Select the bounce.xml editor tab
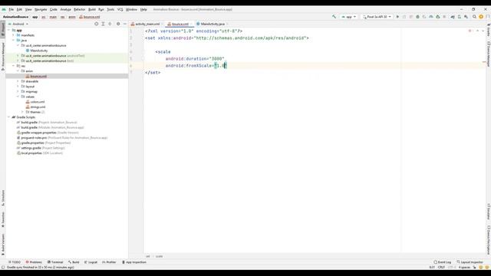This screenshot has height=276, width=491. (180, 24)
